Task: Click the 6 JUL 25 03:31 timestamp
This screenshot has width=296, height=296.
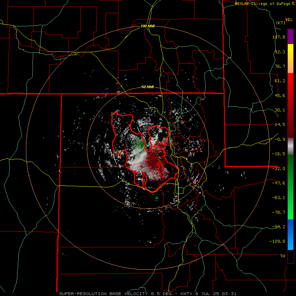Action: click(x=215, y=294)
